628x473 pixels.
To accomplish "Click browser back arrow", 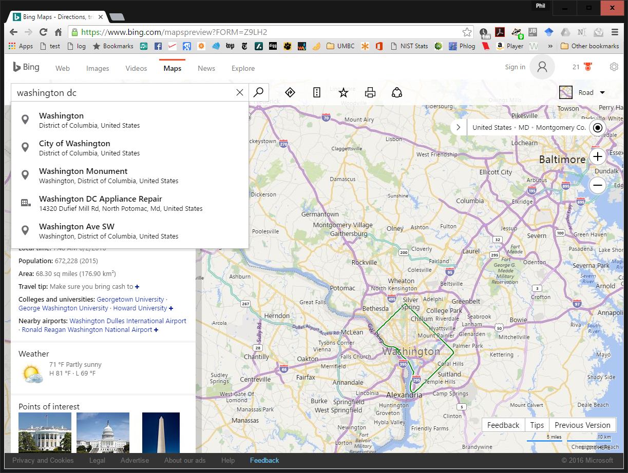I will pos(14,32).
